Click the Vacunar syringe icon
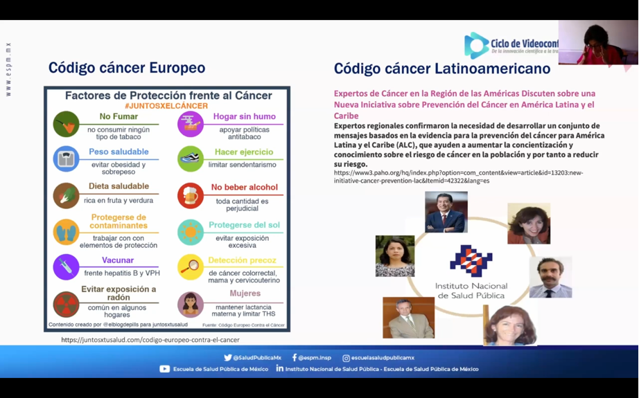 click(x=66, y=267)
